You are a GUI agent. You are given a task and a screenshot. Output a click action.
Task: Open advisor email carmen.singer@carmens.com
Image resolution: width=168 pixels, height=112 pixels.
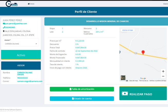(x=30, y=81)
